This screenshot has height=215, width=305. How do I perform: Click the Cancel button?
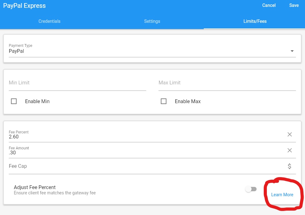click(x=269, y=5)
